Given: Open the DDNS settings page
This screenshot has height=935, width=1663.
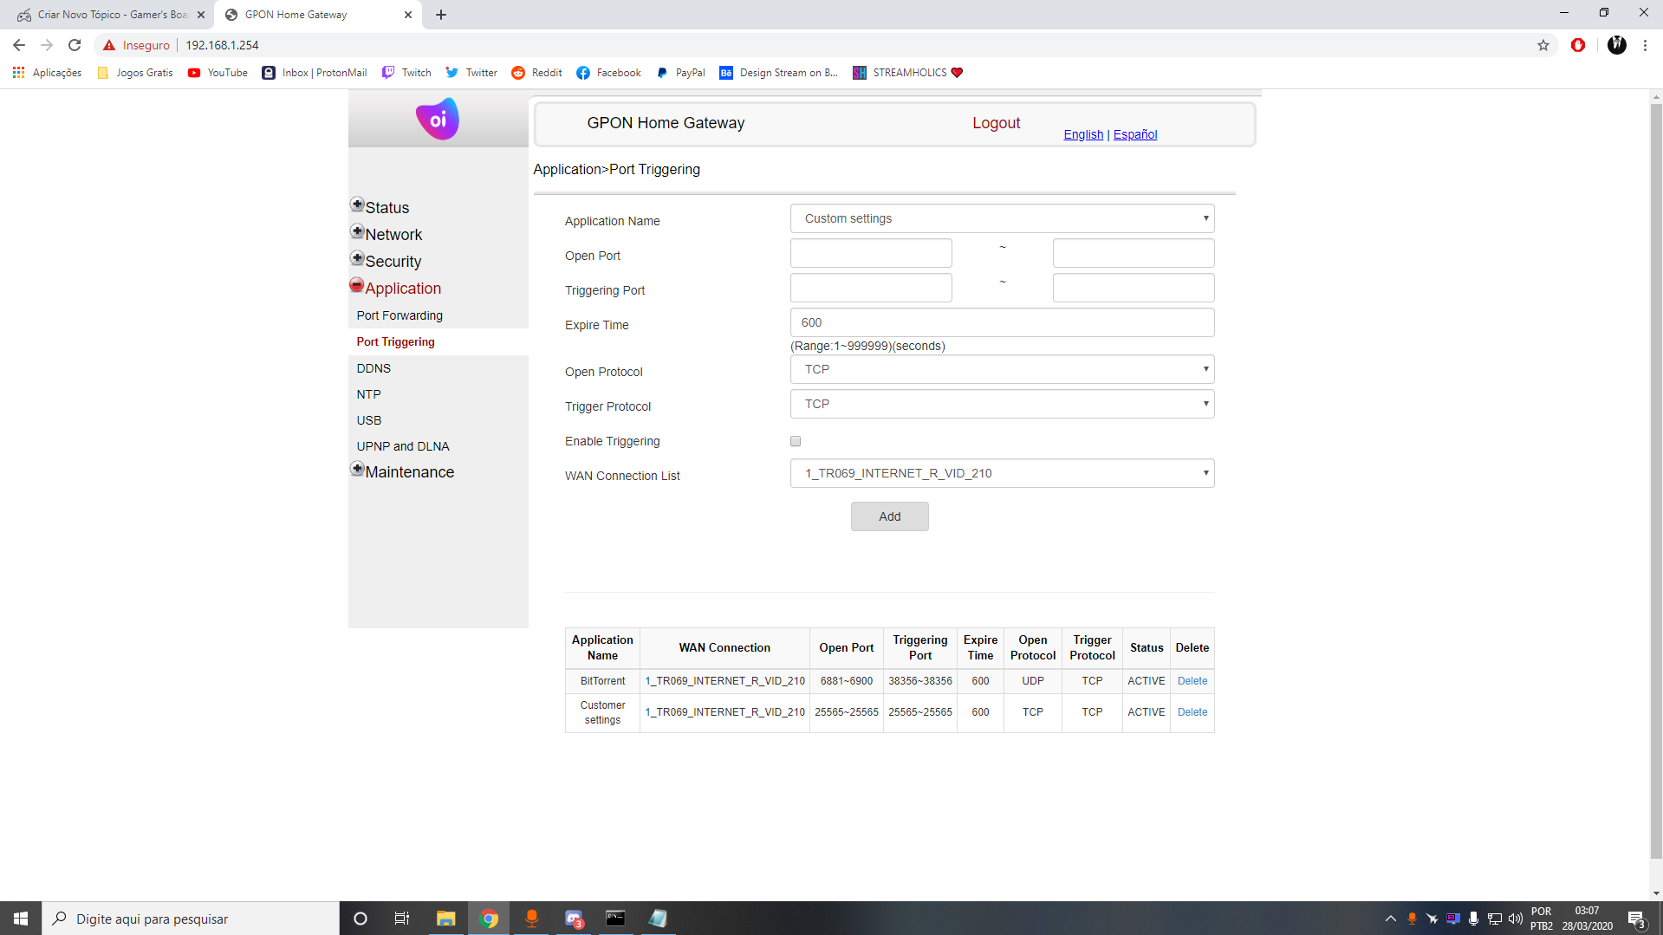Looking at the screenshot, I should 374,368.
